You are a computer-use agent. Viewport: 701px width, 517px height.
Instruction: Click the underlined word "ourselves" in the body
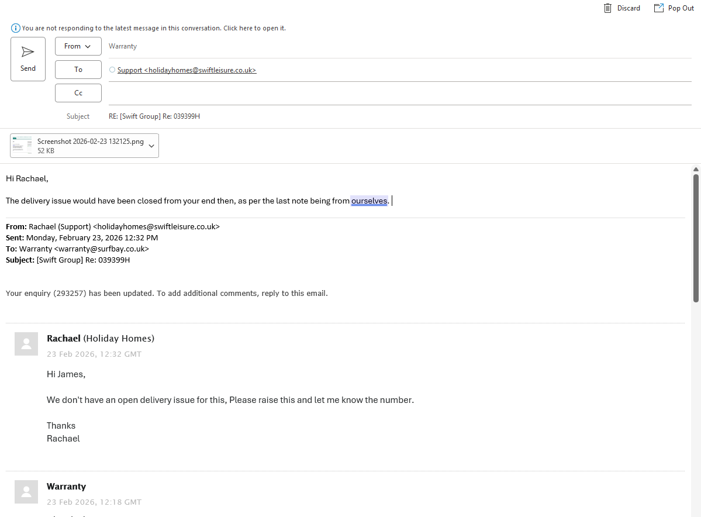369,201
